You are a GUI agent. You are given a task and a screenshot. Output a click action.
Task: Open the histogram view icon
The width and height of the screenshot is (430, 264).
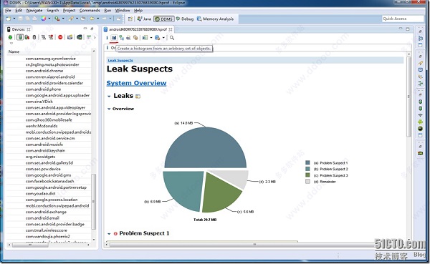[114, 38]
